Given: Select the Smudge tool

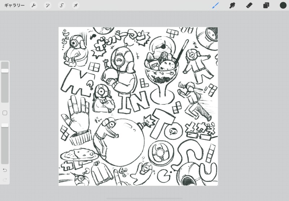Looking at the screenshot, I should pos(232,5).
